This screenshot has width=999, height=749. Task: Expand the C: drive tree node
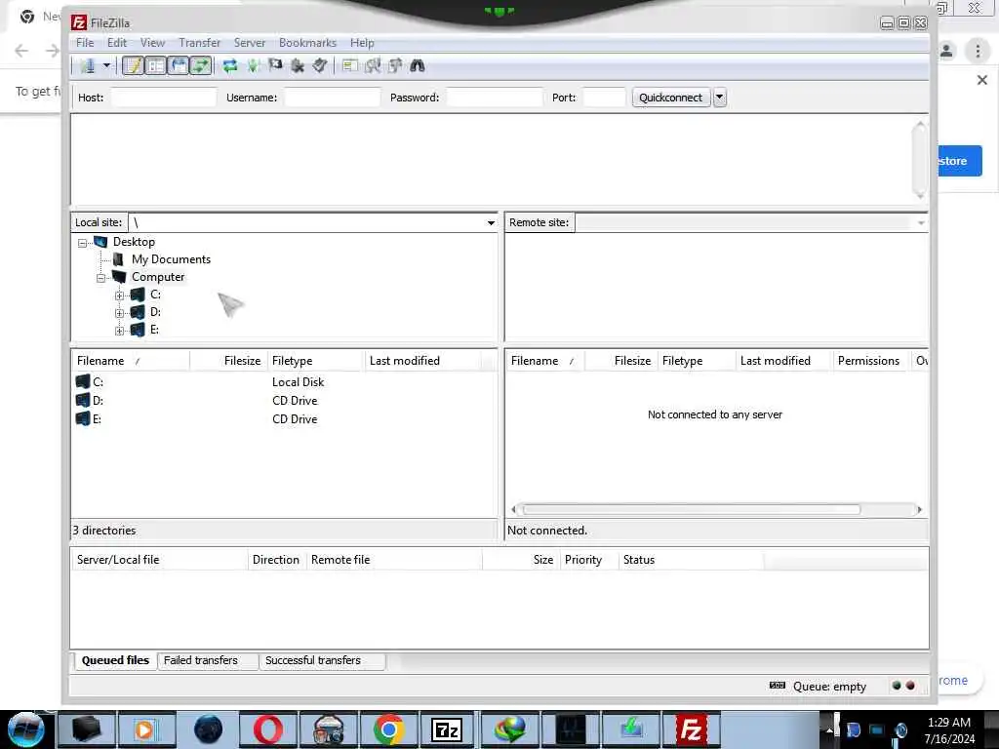(119, 296)
